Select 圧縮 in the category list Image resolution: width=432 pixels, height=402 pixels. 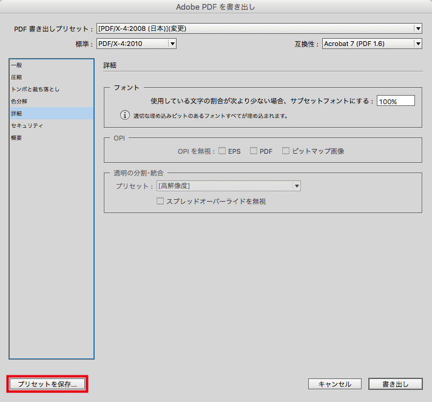52,77
